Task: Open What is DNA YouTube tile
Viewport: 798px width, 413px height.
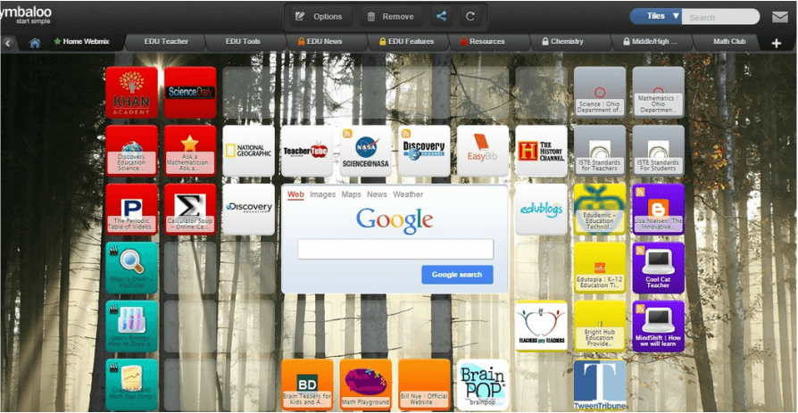Action: tap(131, 268)
